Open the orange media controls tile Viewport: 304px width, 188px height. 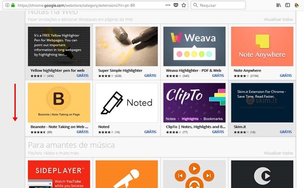[x=194, y=174]
